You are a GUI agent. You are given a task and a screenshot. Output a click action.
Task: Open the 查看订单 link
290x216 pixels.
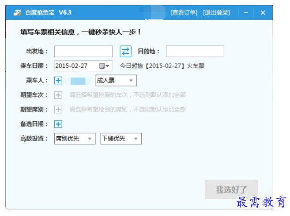(x=184, y=13)
